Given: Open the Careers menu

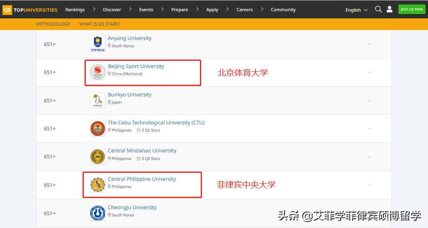Looking at the screenshot, I should coord(244,10).
